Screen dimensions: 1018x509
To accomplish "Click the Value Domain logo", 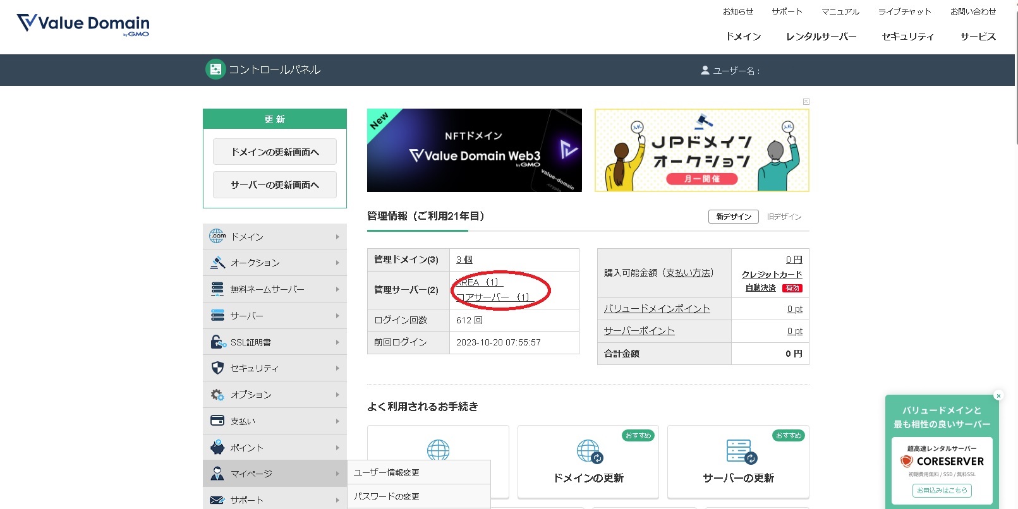I will click(83, 25).
